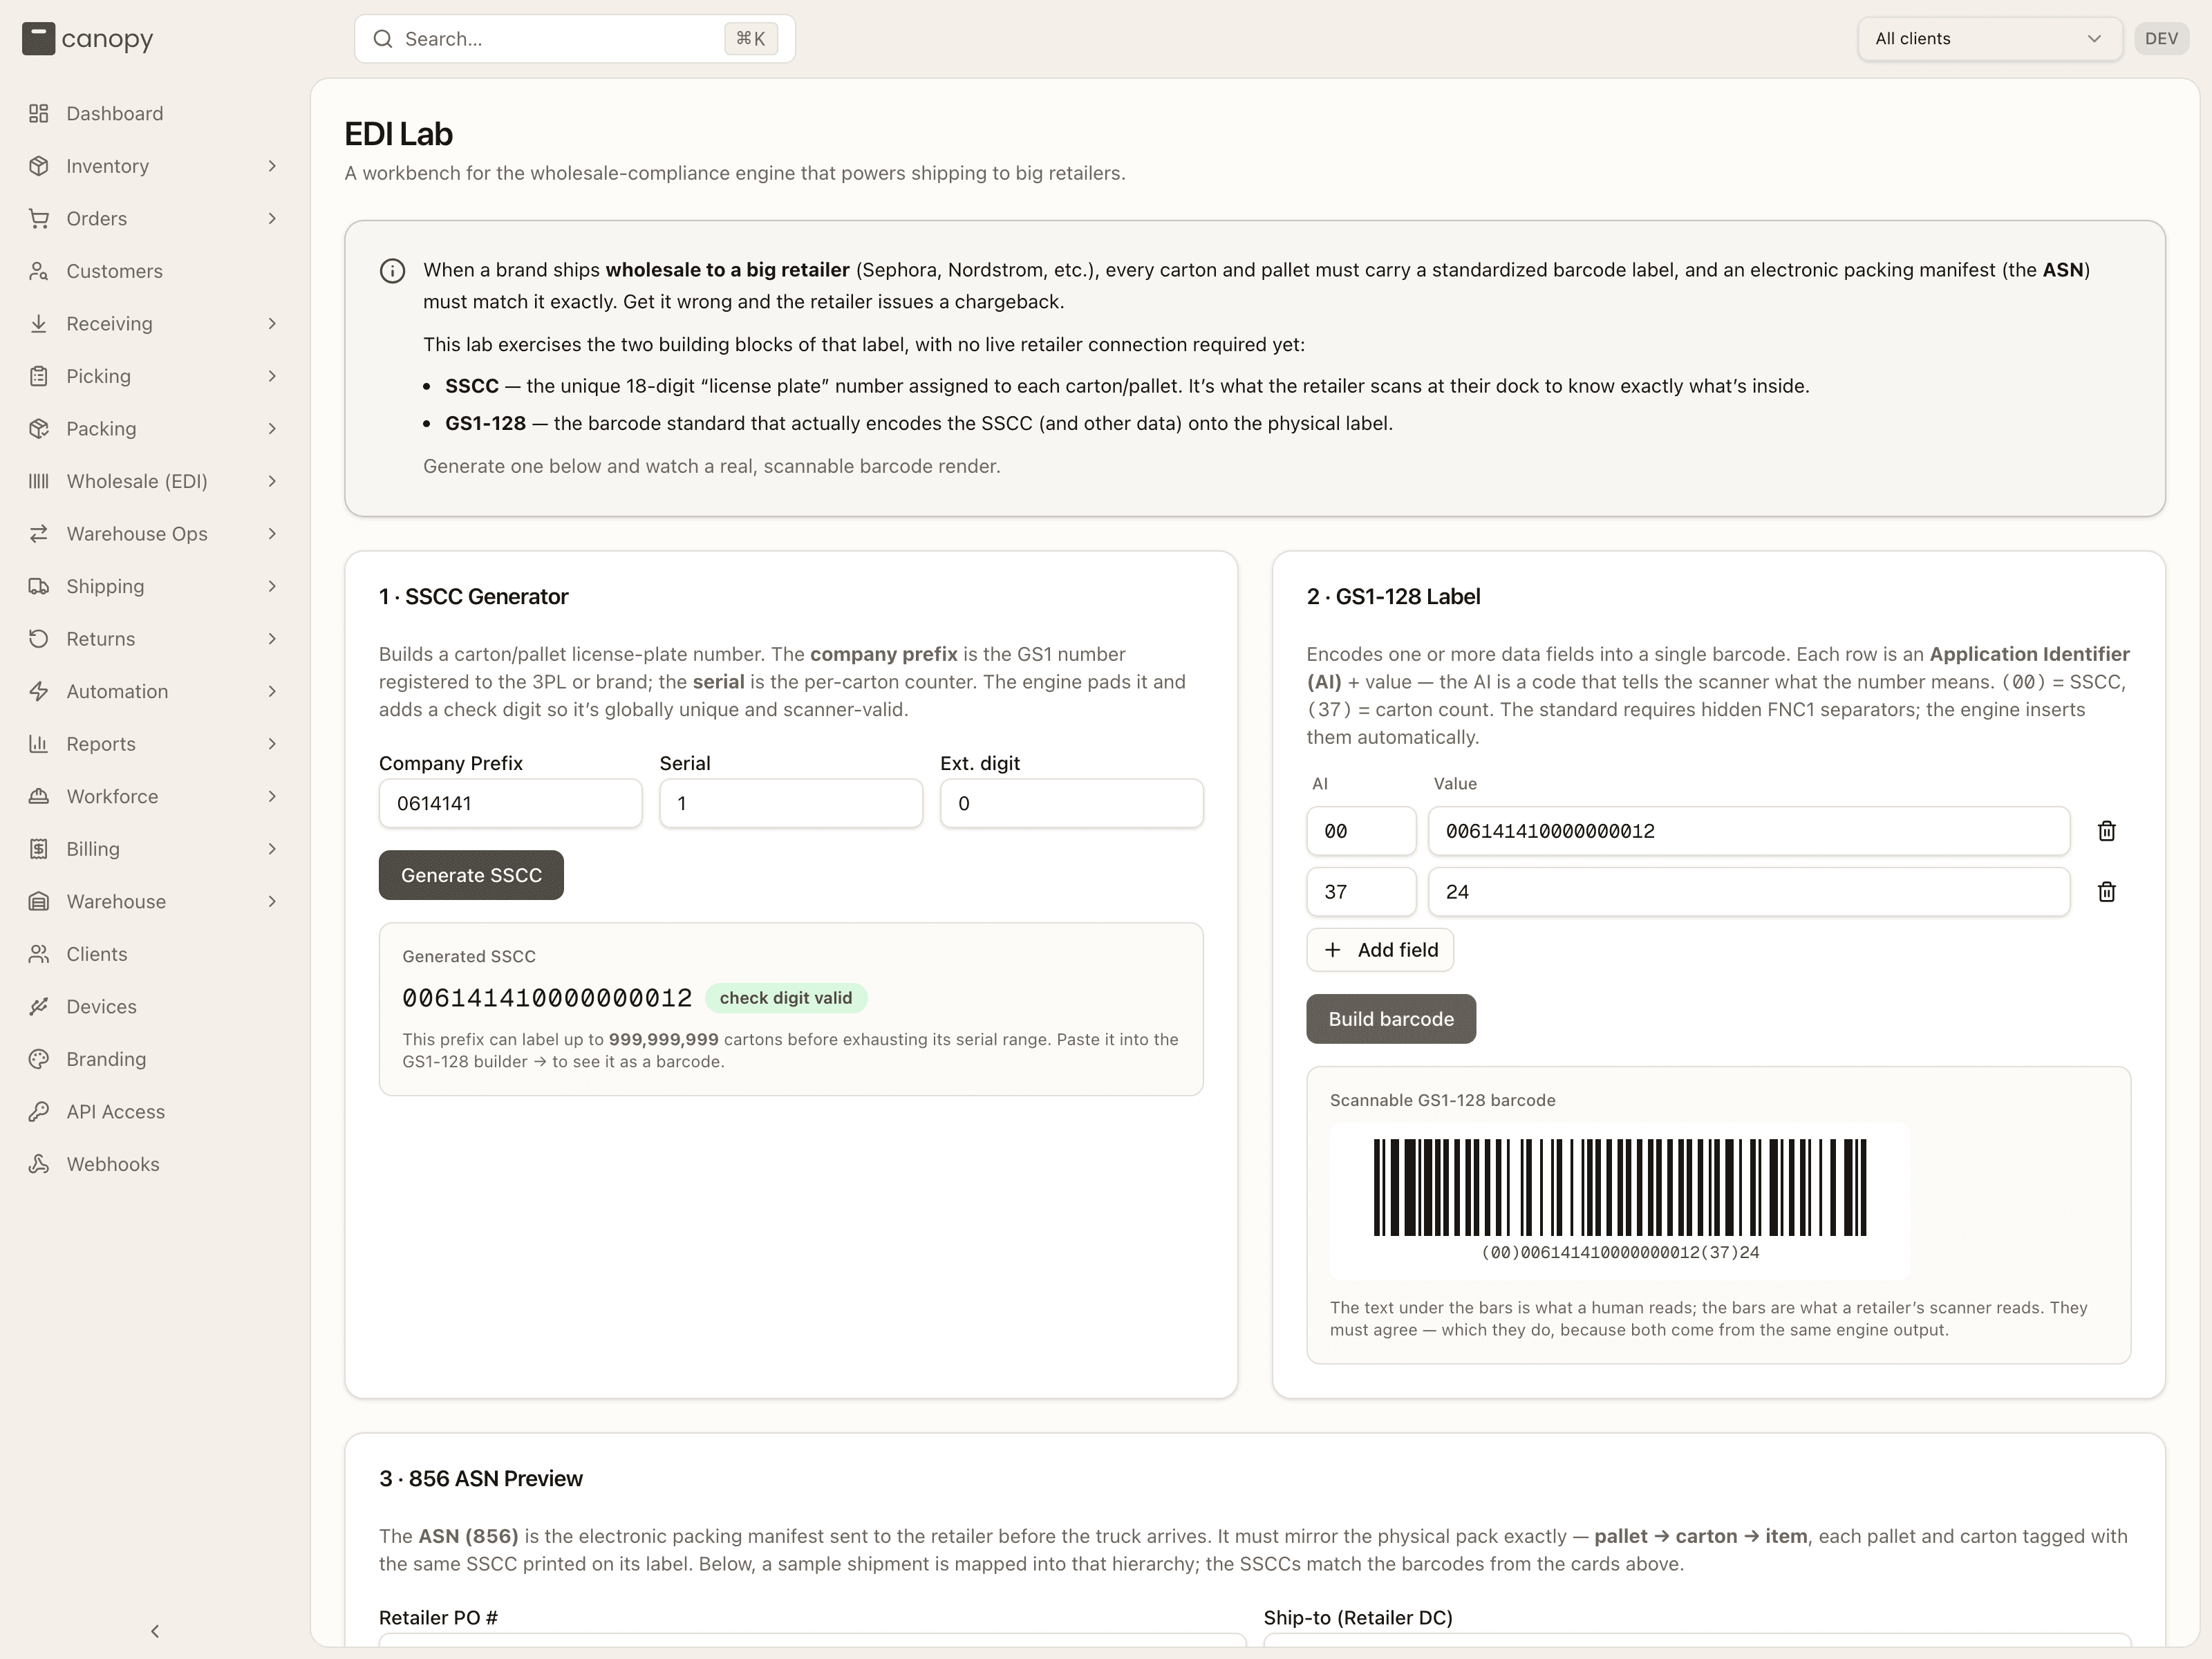Click the Customers person icon
This screenshot has width=2212, height=1659.
39,271
